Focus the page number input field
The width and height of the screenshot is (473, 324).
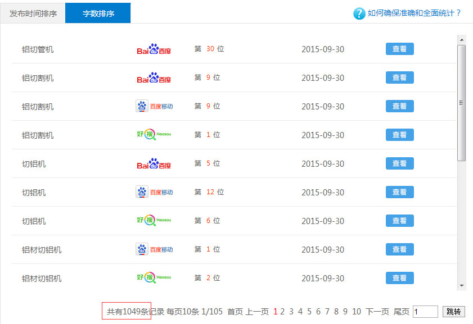[425, 312]
